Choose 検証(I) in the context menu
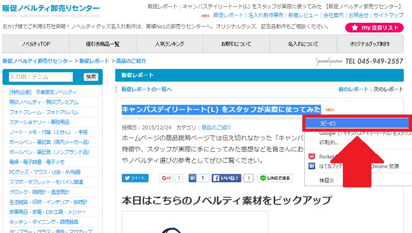412x233 pixels. [326, 180]
